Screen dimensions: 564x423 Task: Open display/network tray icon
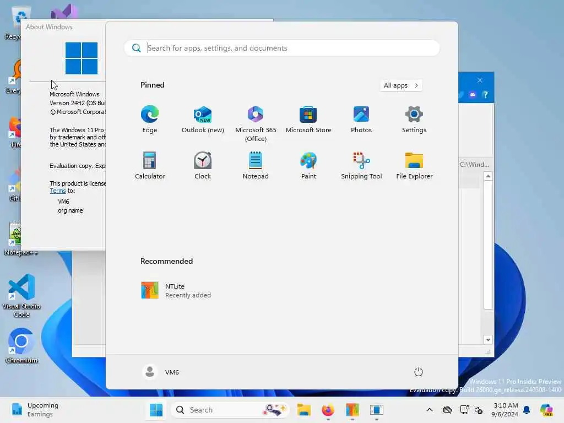point(464,410)
